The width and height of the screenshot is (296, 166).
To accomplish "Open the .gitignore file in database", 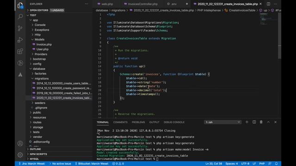I will pyautogui.click(x=59, y=107).
